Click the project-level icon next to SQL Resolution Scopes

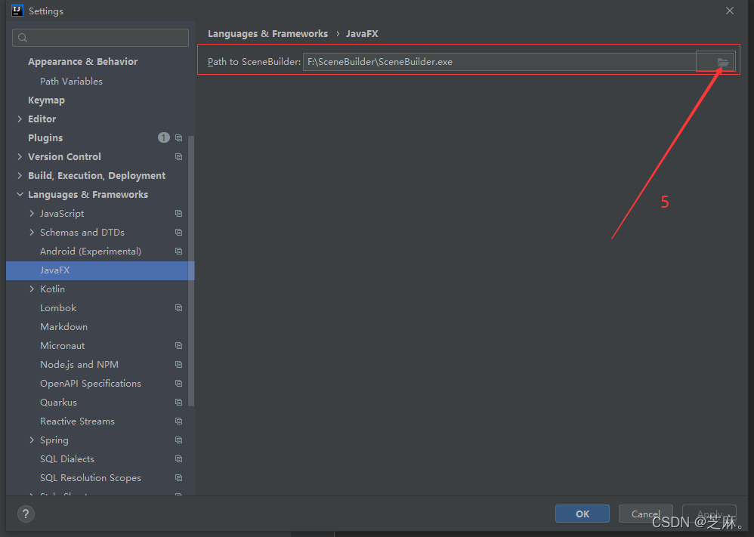pyautogui.click(x=179, y=478)
